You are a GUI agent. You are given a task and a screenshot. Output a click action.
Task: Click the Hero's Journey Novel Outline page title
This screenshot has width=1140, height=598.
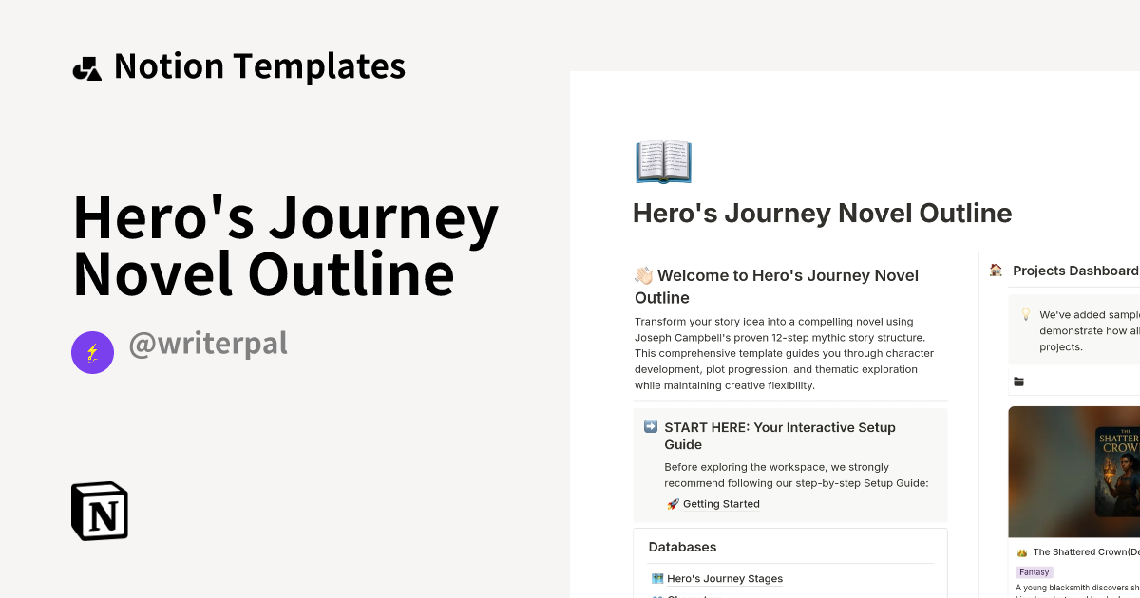(x=822, y=213)
